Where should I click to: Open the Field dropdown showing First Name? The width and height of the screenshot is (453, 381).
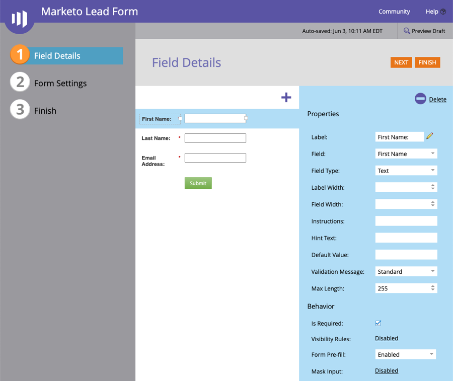pos(406,154)
